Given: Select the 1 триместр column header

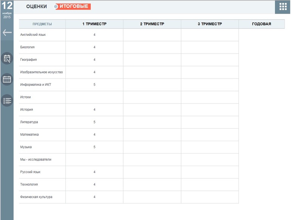Looking at the screenshot, I should tap(94, 24).
